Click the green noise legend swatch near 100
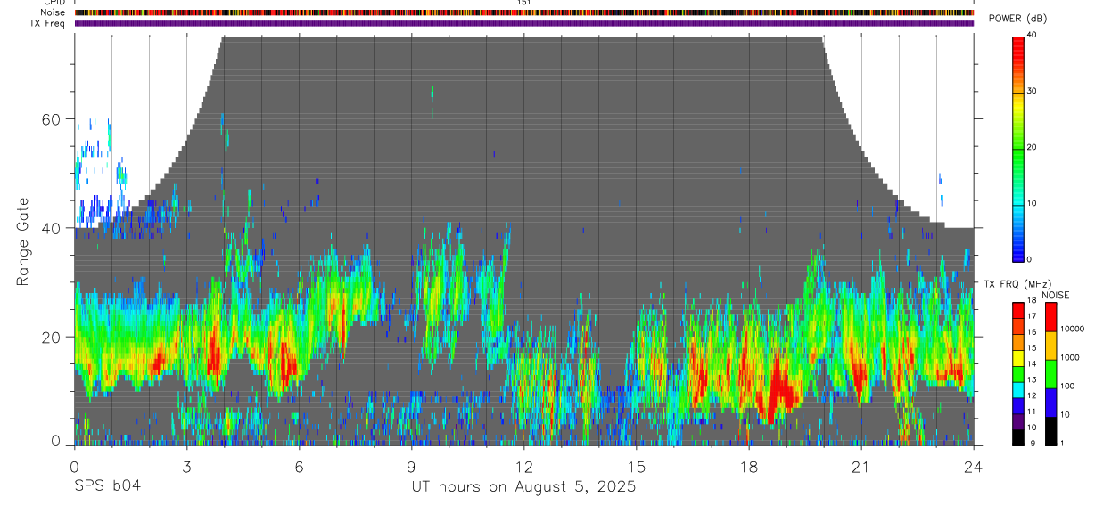1095x505 pixels. [x=1050, y=373]
